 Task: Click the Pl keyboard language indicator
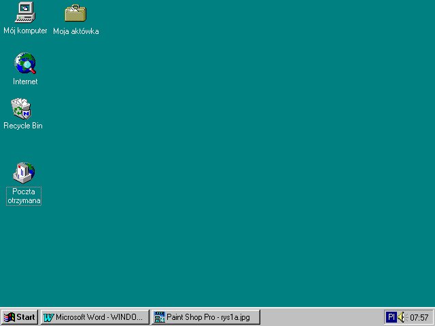(x=391, y=317)
